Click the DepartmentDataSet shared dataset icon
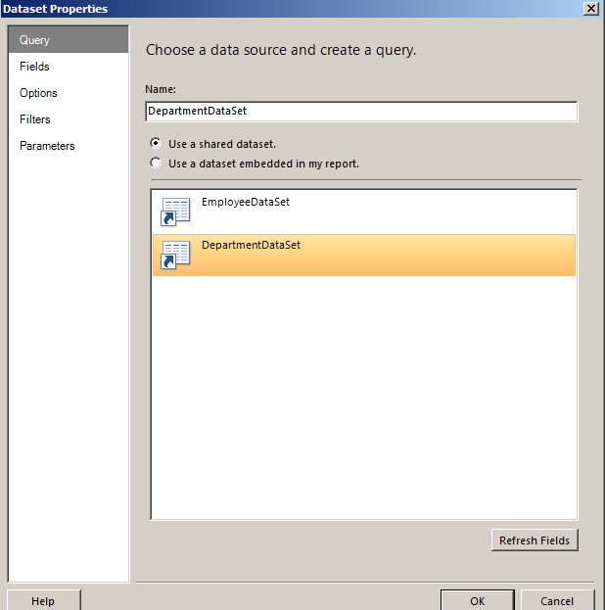This screenshot has height=610, width=605. click(x=175, y=255)
